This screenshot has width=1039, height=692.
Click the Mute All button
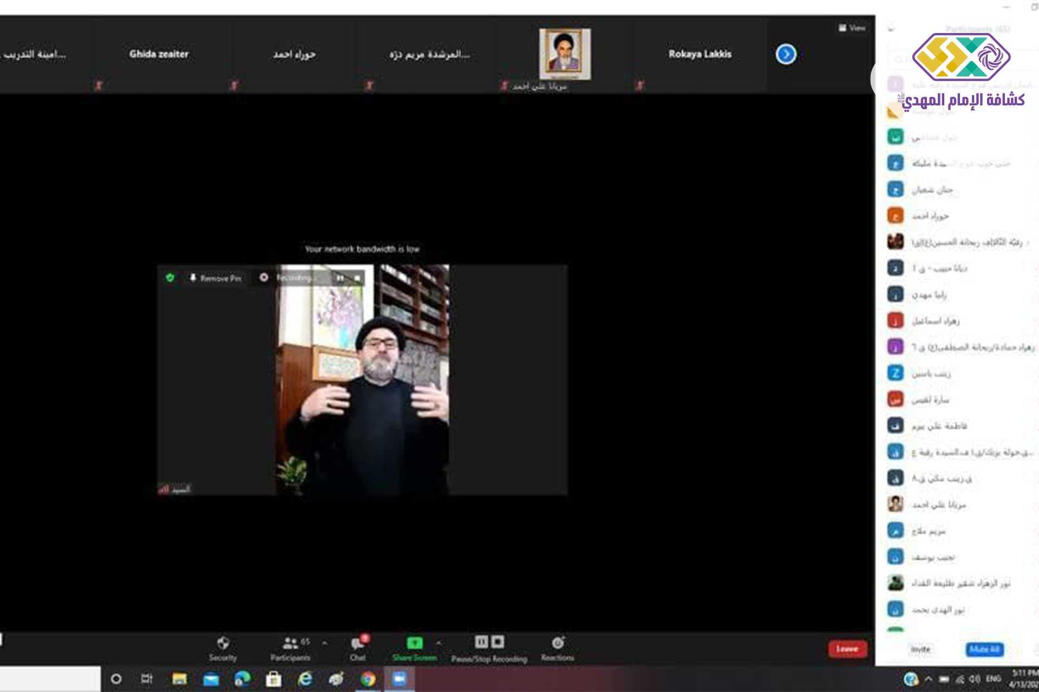click(984, 649)
